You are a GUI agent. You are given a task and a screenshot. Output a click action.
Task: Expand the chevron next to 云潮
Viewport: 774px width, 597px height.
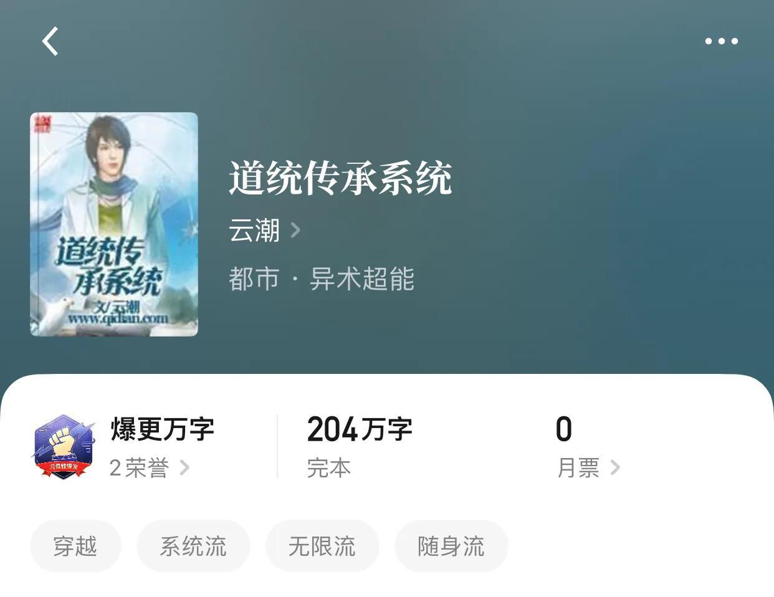pyautogui.click(x=296, y=231)
